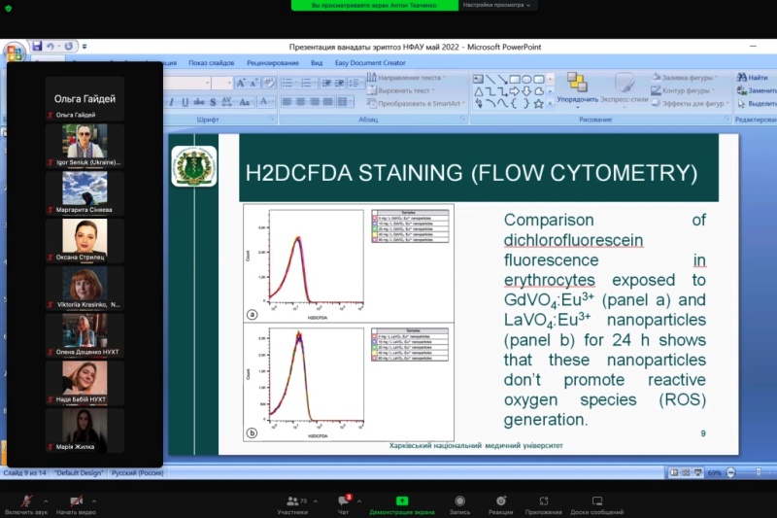Click the zoom slider in status bar

pos(757,473)
